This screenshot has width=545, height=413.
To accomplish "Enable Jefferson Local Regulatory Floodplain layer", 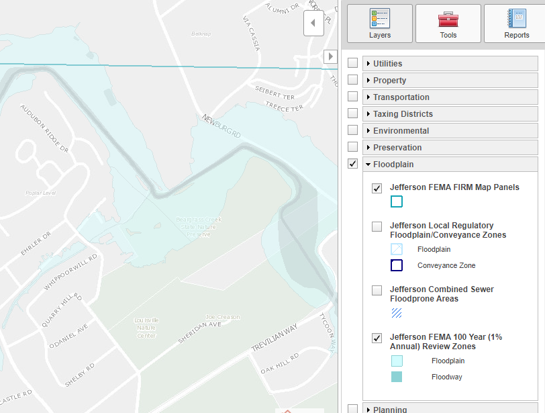I will 377,226.
